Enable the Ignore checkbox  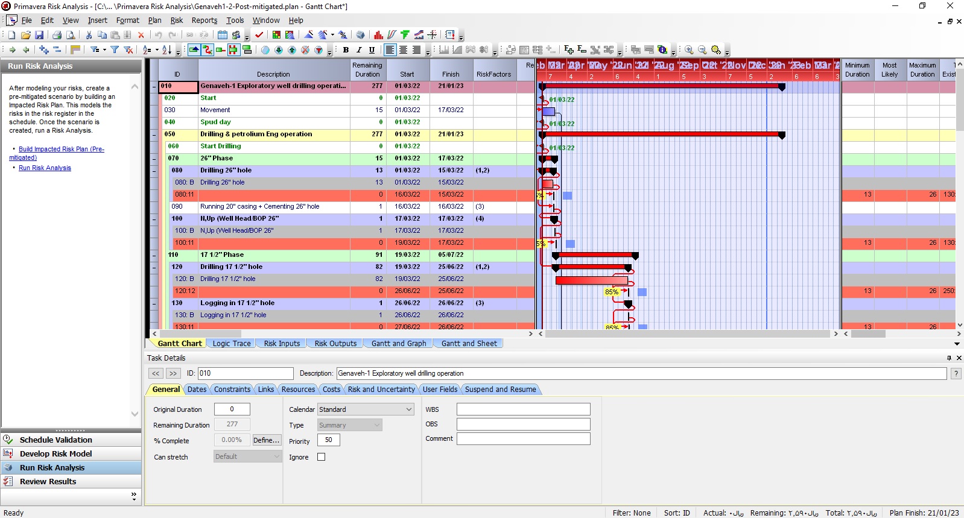(322, 457)
